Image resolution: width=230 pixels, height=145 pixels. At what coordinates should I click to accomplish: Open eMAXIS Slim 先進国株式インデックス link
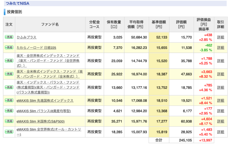pyautogui.click(x=45, y=100)
